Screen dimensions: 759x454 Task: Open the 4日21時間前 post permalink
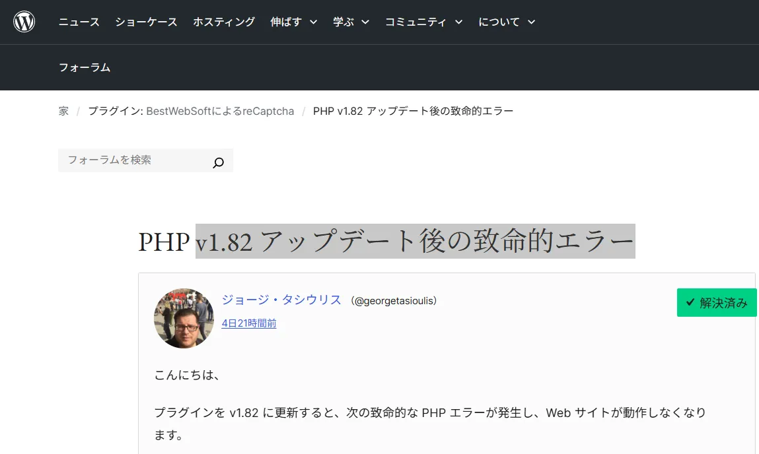click(x=249, y=323)
